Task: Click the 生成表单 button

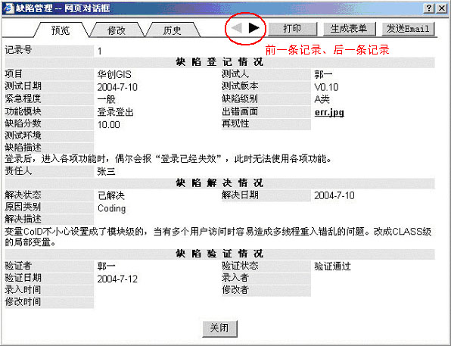Action: (349, 29)
